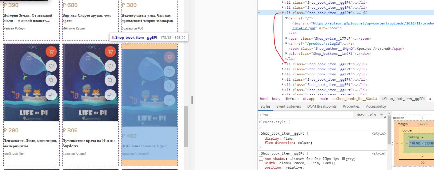
Task: Click the New Style Rule plus icon
Action: click(x=382, y=115)
